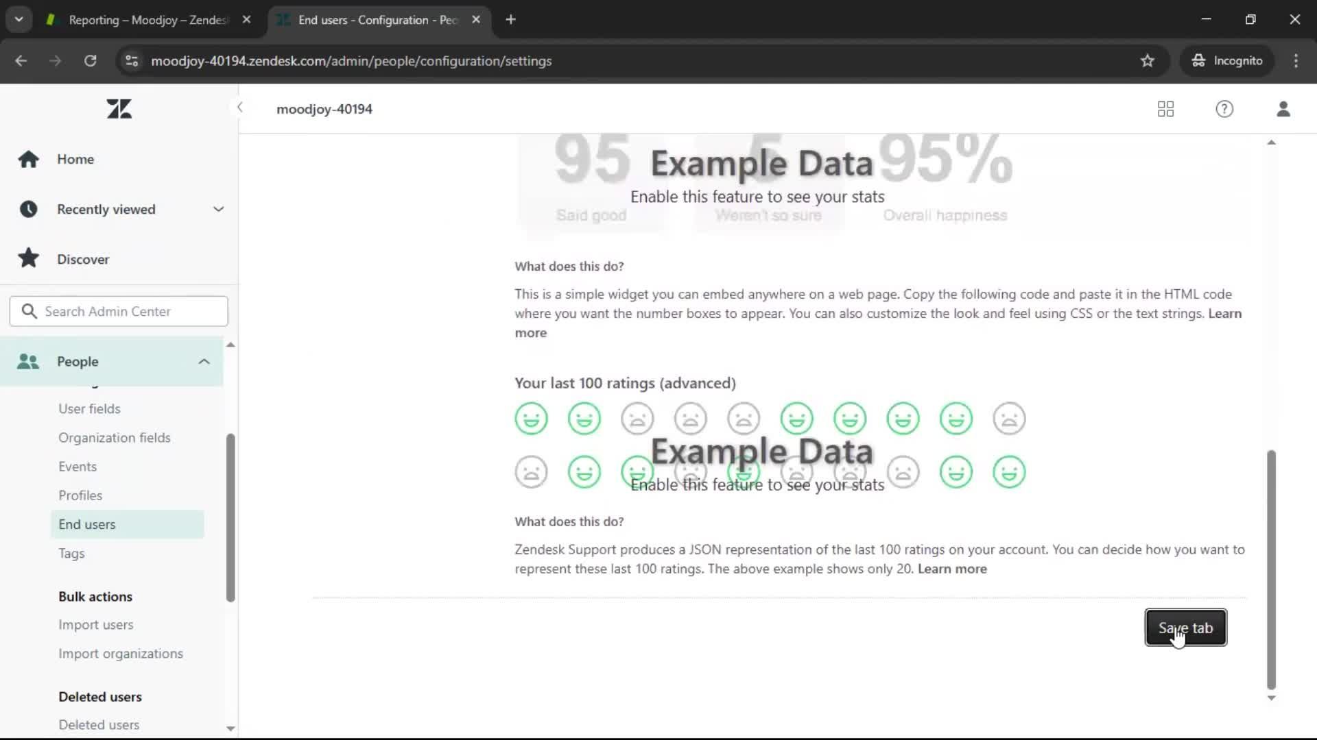Open the Chrome three-dot menu
The image size is (1317, 740).
point(1296,61)
